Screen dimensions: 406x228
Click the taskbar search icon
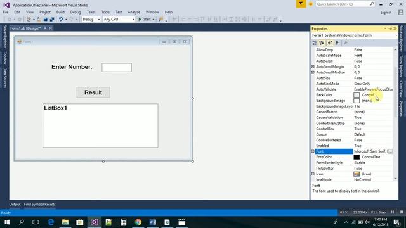click(x=22, y=222)
